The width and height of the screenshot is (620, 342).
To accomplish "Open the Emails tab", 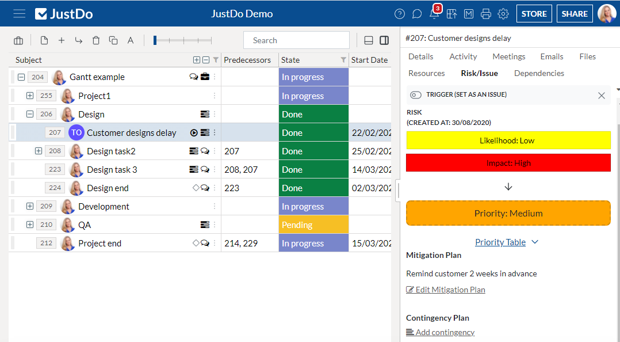I will (552, 56).
